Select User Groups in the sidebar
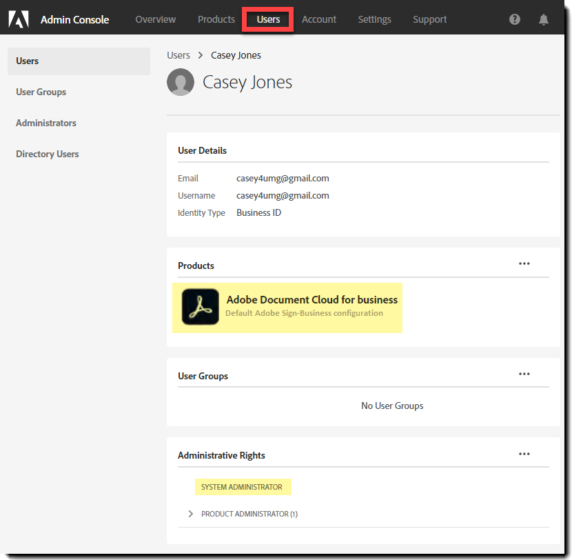Image resolution: width=572 pixels, height=560 pixels. 41,92
